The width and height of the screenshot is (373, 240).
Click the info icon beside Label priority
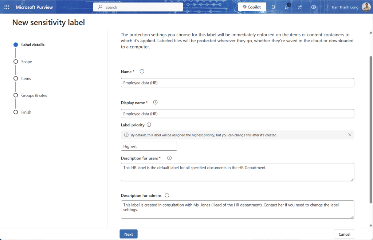(149, 125)
